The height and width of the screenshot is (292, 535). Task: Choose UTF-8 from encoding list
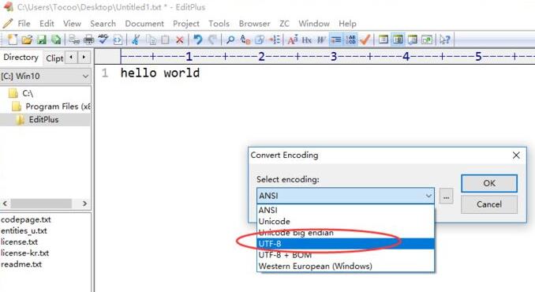tap(346, 244)
